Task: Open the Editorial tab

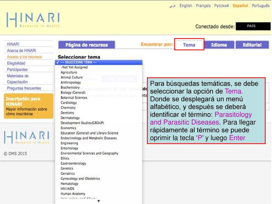Action: pyautogui.click(x=252, y=45)
